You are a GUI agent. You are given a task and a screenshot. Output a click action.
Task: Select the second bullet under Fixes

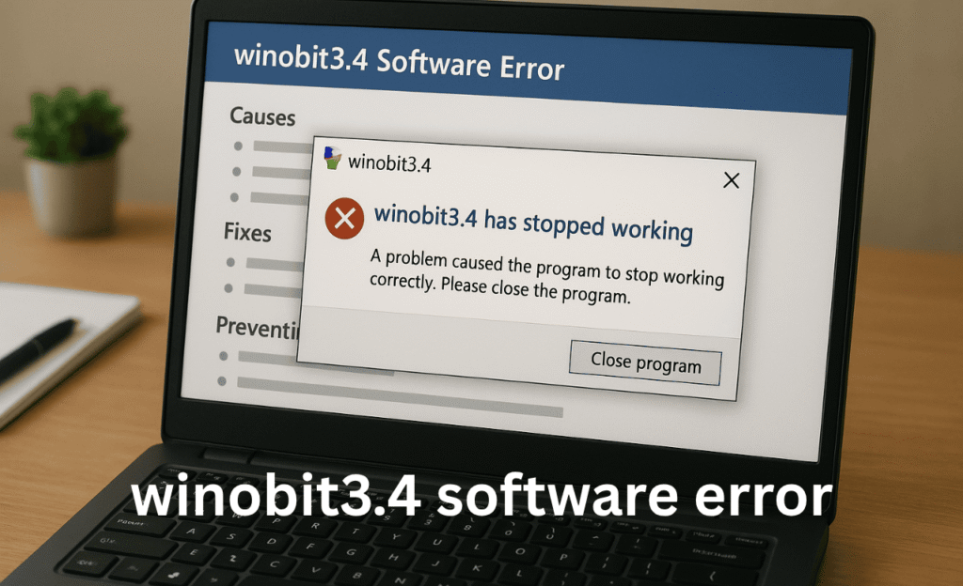coord(263,288)
